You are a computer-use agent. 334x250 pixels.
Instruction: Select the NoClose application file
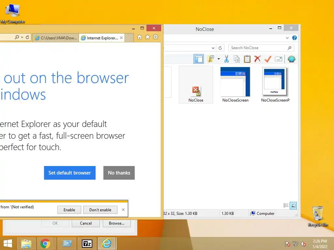click(196, 85)
